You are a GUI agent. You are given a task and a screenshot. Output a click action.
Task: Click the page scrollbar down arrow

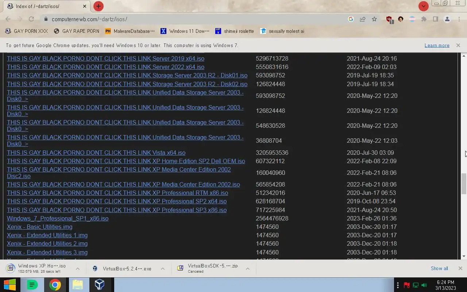(464, 257)
